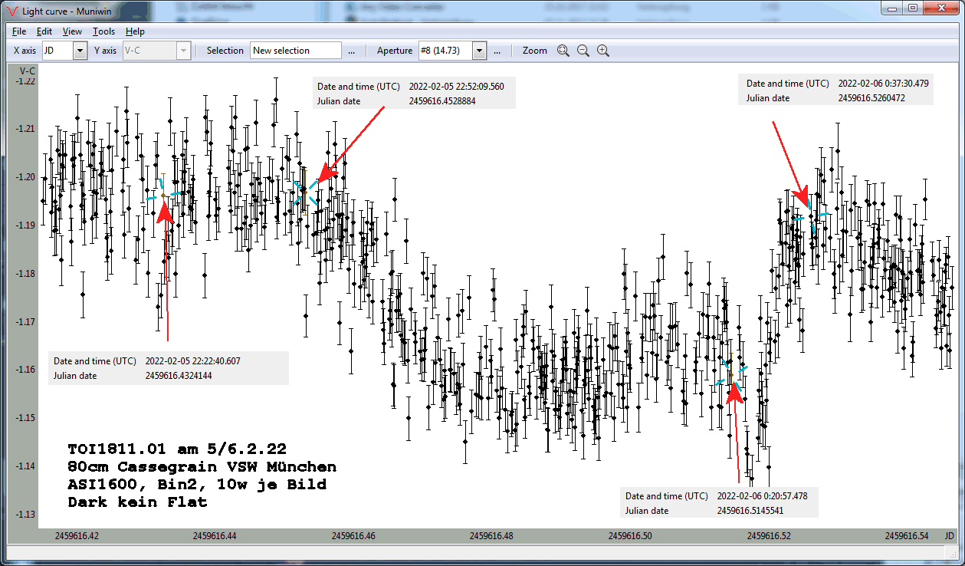Select the data point marked at 22:22:40 UTC
The height and width of the screenshot is (566, 965).
point(162,196)
